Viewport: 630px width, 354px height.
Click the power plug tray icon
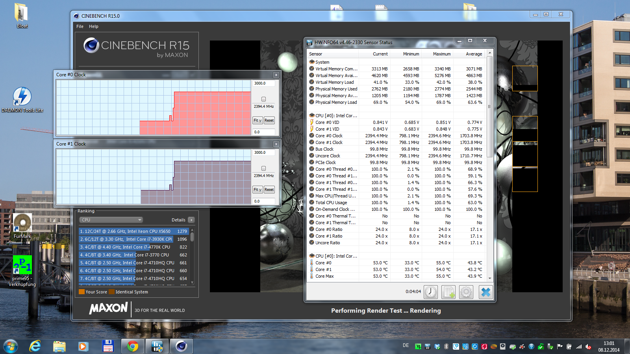pyautogui.click(x=569, y=347)
